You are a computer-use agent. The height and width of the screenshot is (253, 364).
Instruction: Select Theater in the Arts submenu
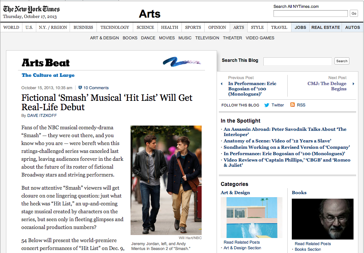click(x=232, y=38)
